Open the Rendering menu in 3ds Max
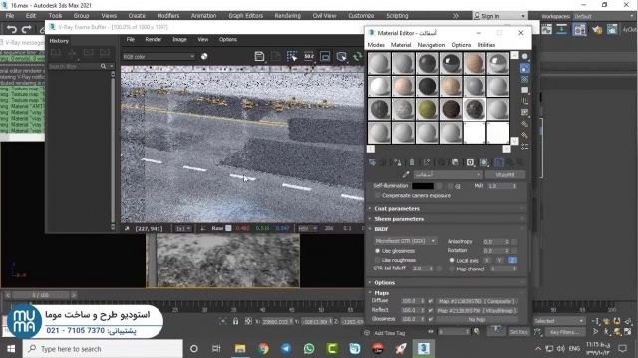 [288, 16]
